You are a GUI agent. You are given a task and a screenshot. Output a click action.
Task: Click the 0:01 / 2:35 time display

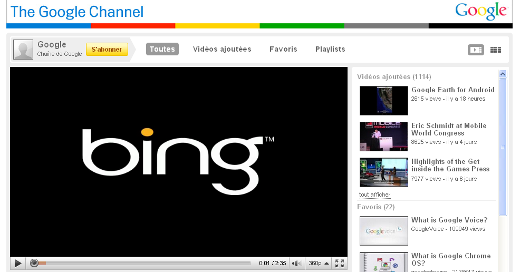pos(273,264)
